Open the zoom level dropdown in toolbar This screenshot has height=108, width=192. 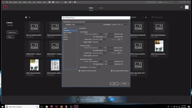59,2
